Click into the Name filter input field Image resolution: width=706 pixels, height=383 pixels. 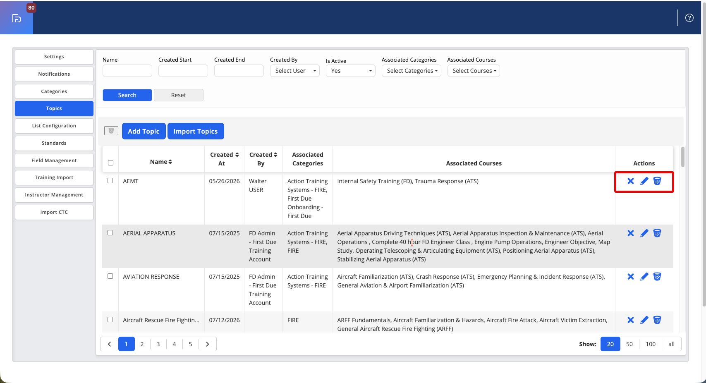[127, 71]
